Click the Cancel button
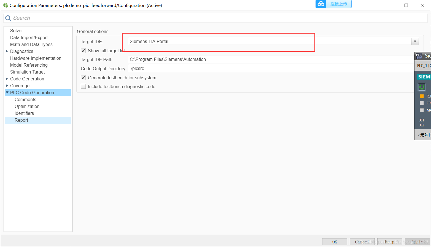The width and height of the screenshot is (431, 247). click(362, 242)
